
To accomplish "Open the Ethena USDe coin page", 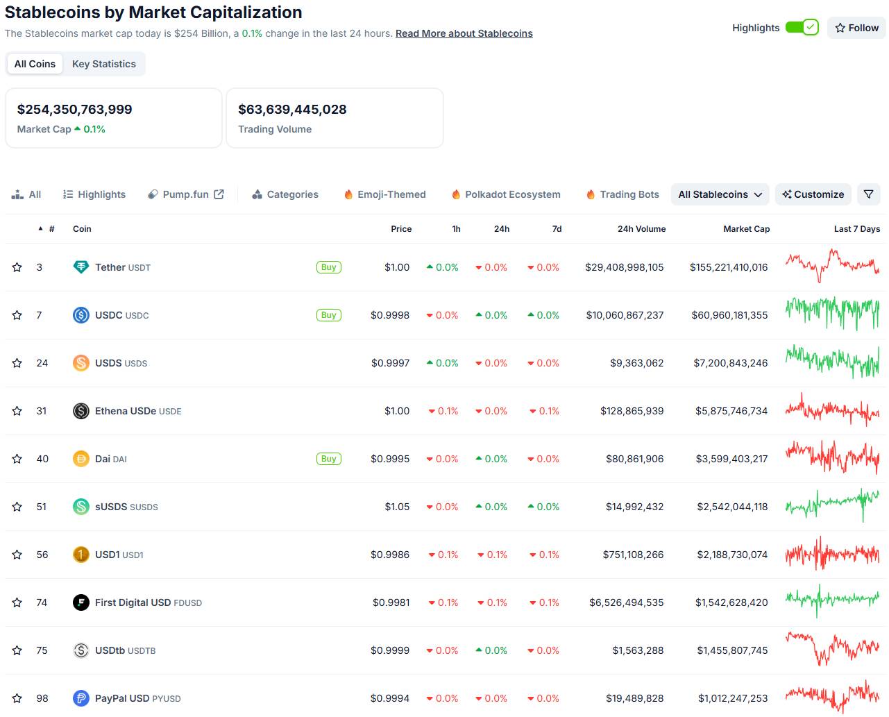I will point(138,411).
